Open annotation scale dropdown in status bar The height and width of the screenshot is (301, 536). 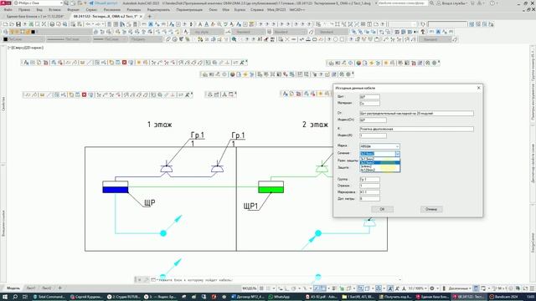pyautogui.click(x=417, y=288)
